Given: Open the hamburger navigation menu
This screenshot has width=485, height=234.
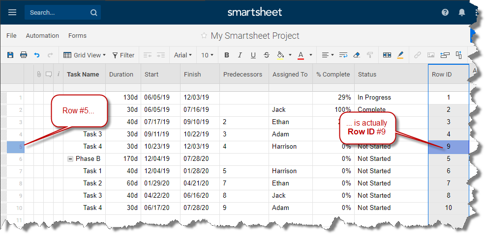Looking at the screenshot, I should (12, 13).
